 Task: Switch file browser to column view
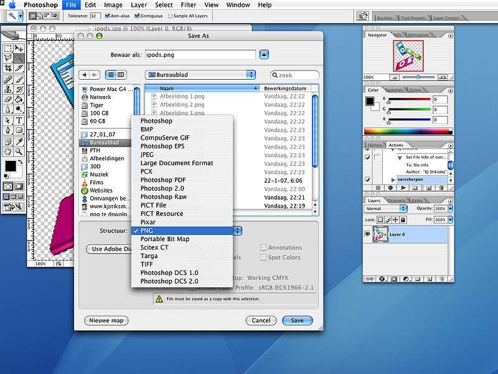click(x=121, y=75)
